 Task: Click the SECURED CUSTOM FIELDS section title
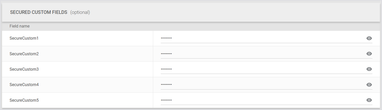39,12
